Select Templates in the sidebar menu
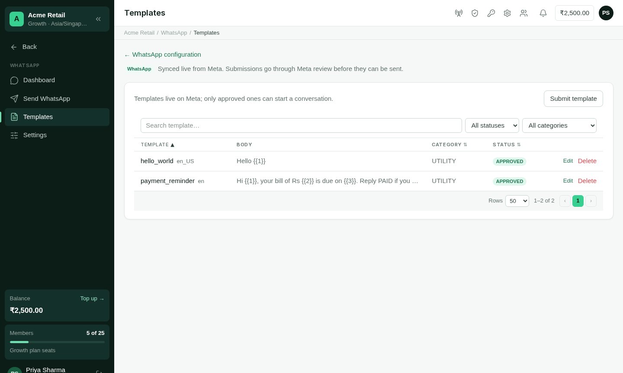 [x=57, y=117]
